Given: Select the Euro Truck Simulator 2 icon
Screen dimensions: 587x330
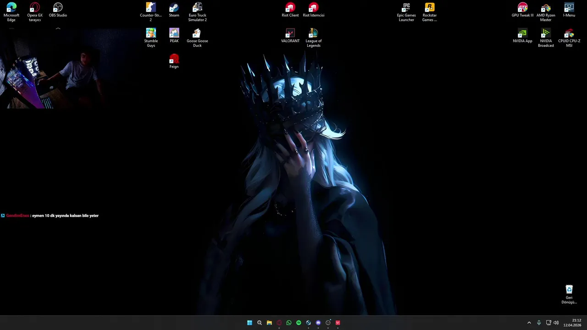Looking at the screenshot, I should 197,12.
